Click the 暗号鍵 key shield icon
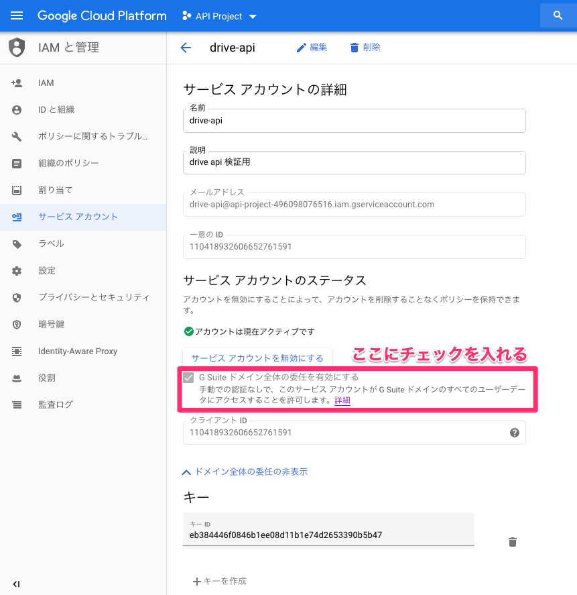This screenshot has height=595, width=577. [x=17, y=325]
